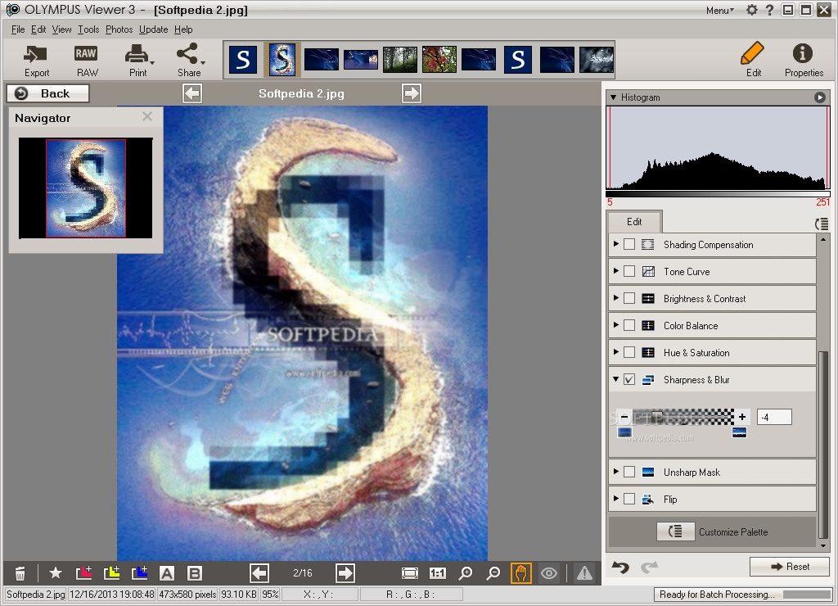Image resolution: width=838 pixels, height=606 pixels.
Task: Enable the Unsharp Mask checkbox
Action: click(629, 473)
